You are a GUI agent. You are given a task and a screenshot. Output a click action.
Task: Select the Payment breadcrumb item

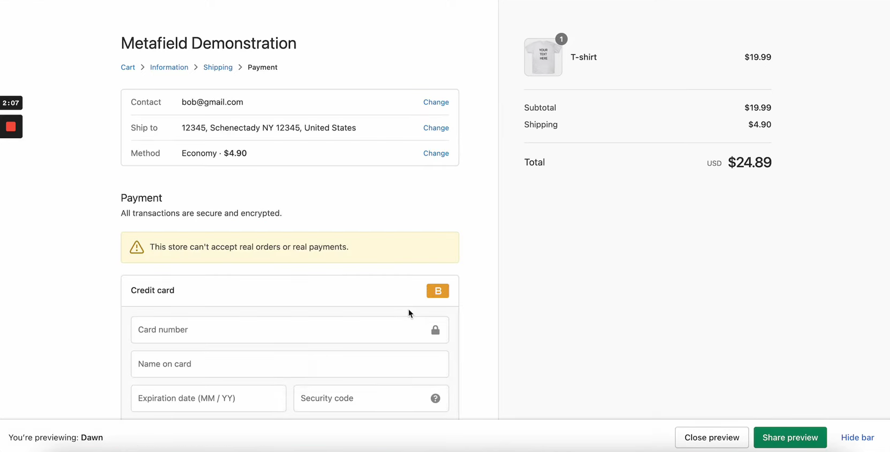point(262,67)
